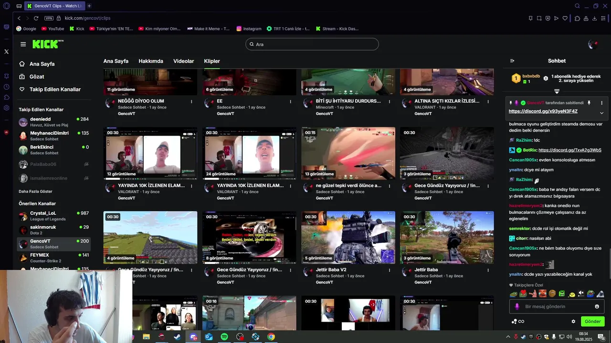Toggle the VPN badge in address bar
Screen dimensions: 611x343
coord(49,18)
